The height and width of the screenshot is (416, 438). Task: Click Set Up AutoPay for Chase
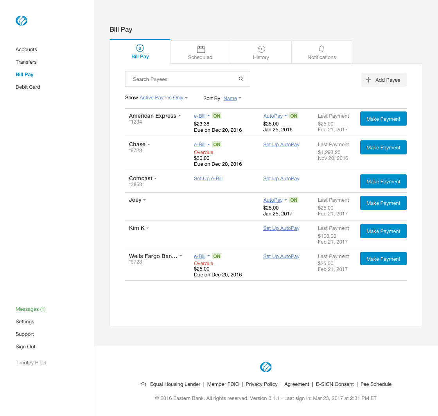(281, 144)
